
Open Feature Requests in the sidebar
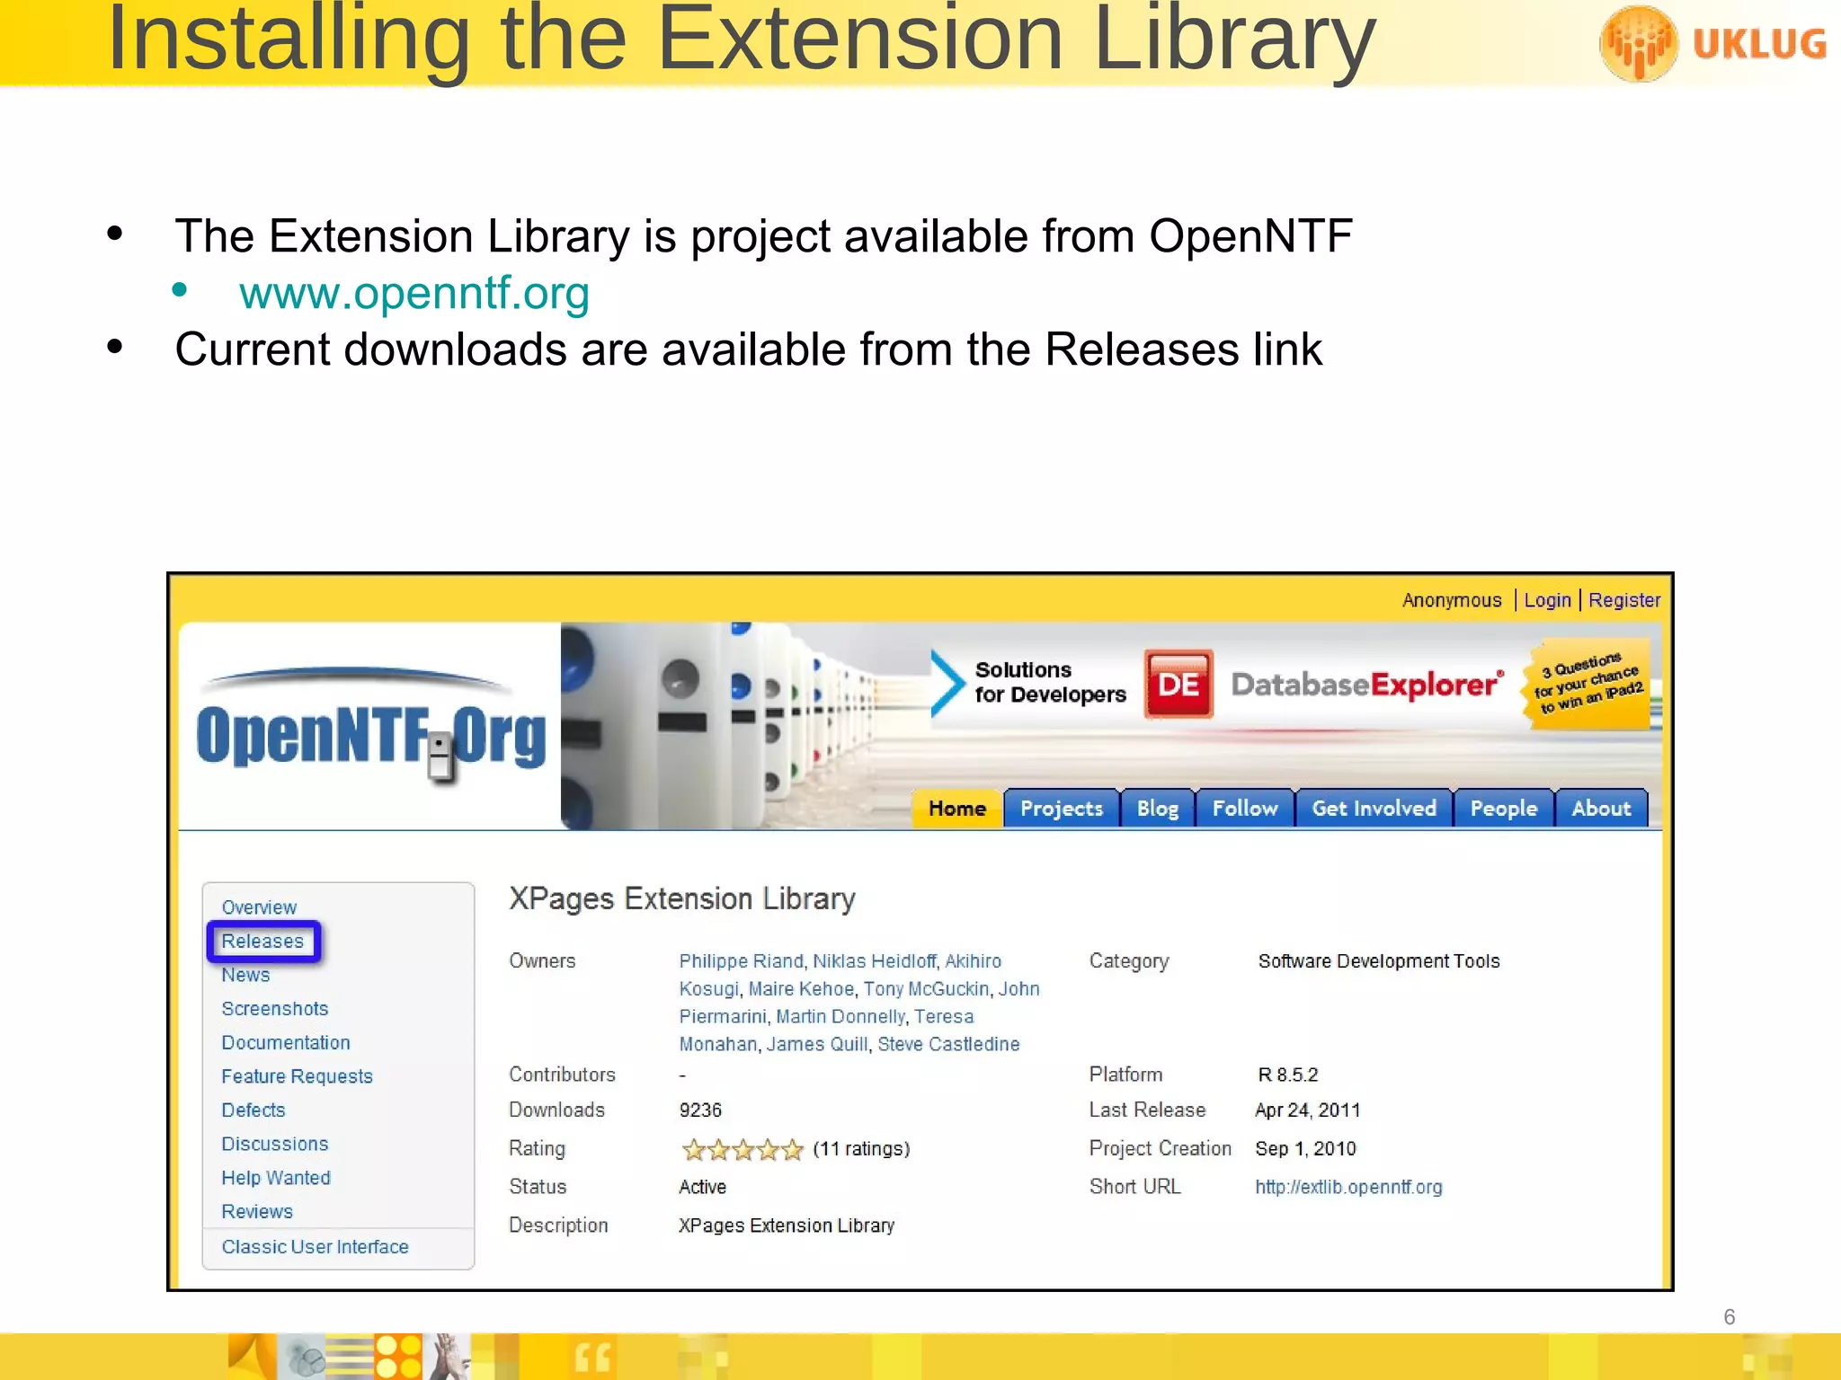[297, 1076]
